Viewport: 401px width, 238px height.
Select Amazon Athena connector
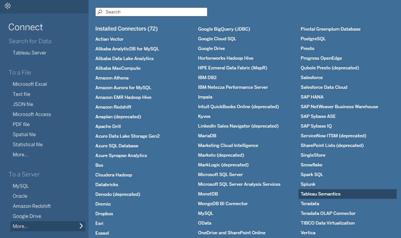(x=112, y=78)
